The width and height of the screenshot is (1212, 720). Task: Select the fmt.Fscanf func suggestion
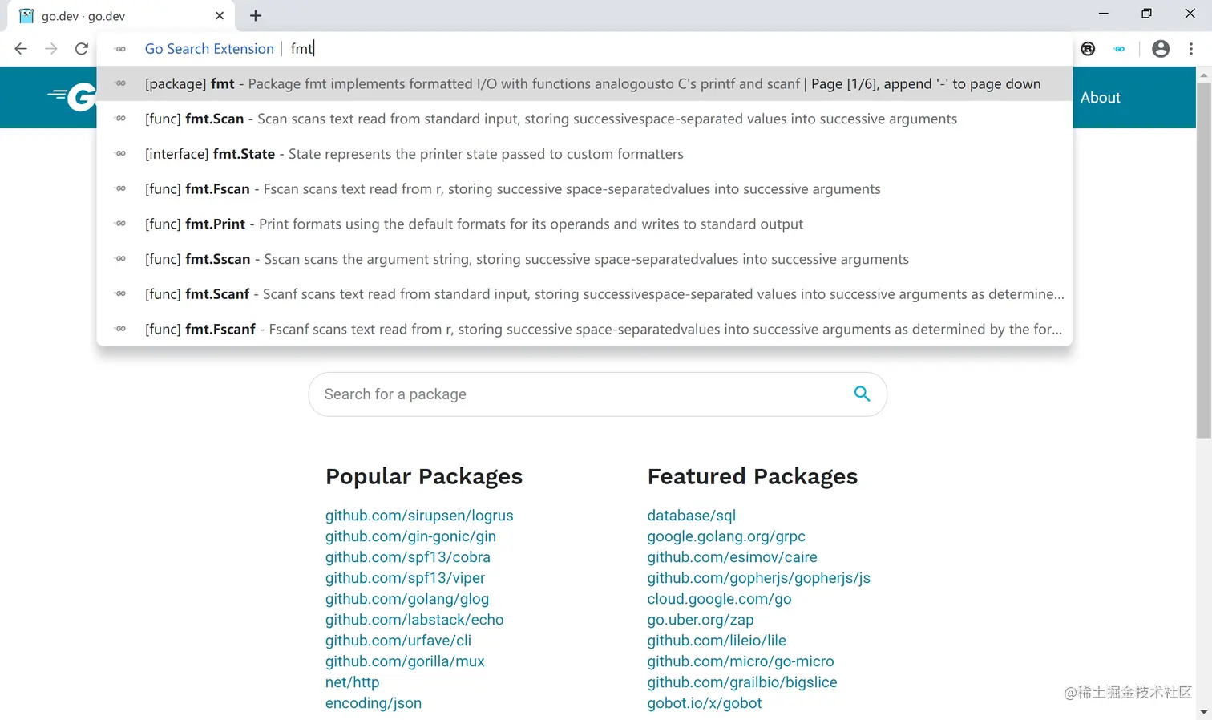point(584,330)
